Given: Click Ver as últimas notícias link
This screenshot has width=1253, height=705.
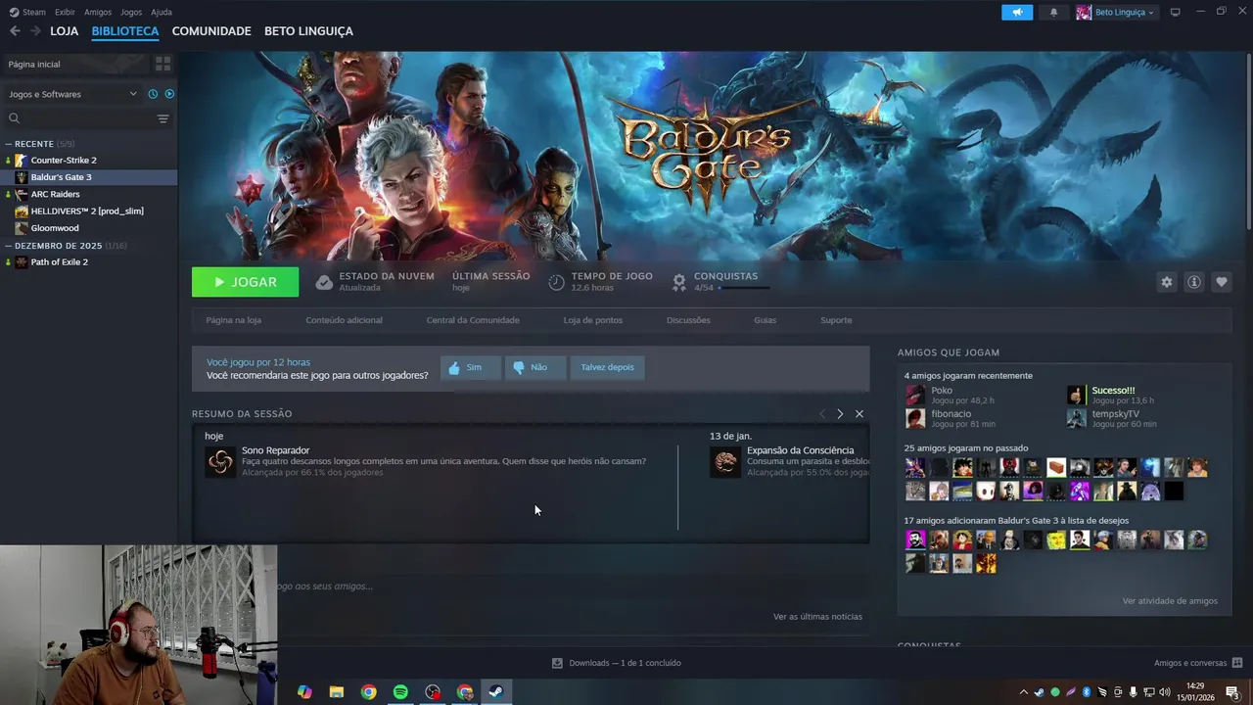Looking at the screenshot, I should pyautogui.click(x=817, y=617).
